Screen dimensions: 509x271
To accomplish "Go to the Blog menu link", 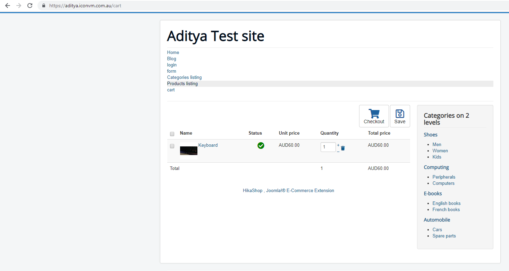I will tap(171, 59).
